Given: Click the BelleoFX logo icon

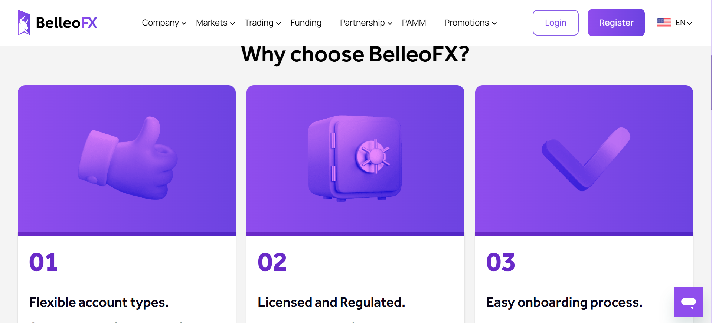Looking at the screenshot, I should 24,23.
